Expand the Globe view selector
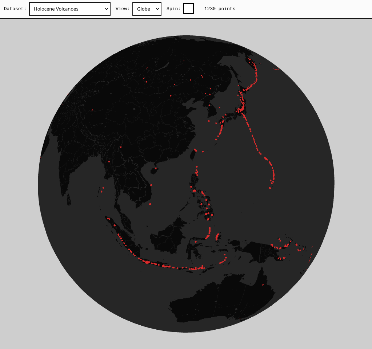The image size is (372, 349). point(147,9)
